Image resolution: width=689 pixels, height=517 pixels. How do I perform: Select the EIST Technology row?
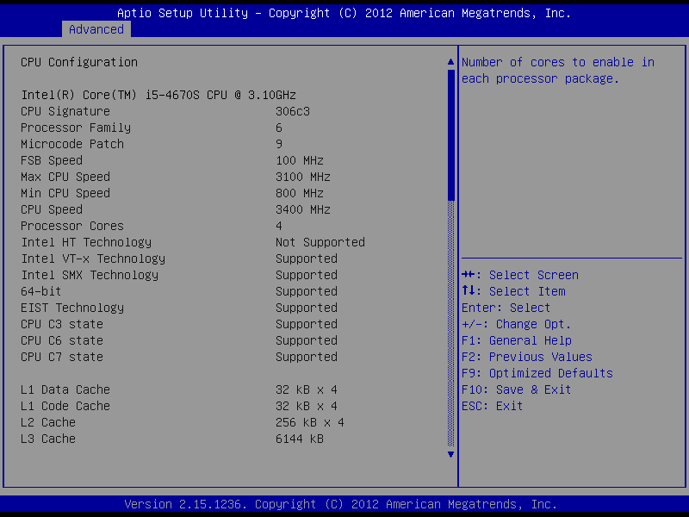click(x=72, y=308)
